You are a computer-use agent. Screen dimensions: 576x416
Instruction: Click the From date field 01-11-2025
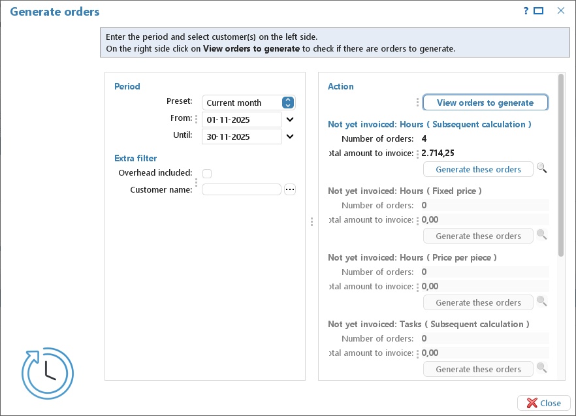click(x=242, y=120)
